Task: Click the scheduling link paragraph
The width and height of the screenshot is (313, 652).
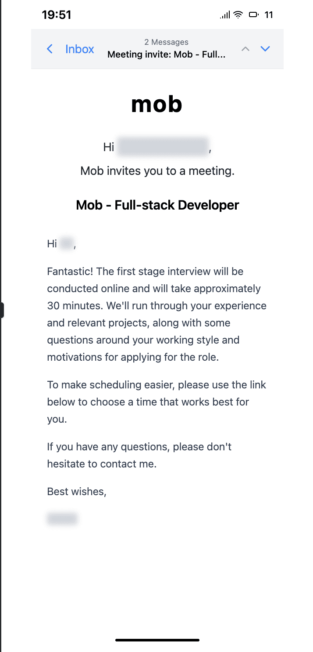Action: 156,402
